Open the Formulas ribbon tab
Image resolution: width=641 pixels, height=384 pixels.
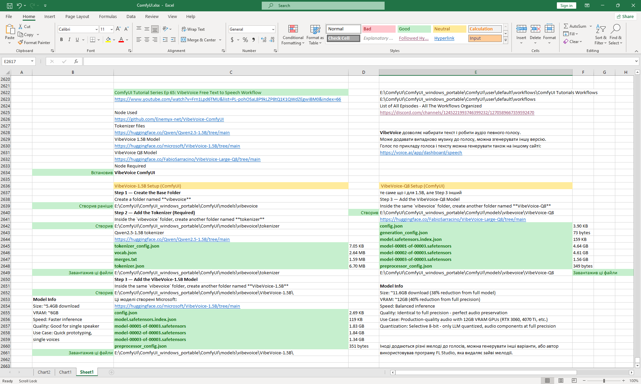click(108, 16)
